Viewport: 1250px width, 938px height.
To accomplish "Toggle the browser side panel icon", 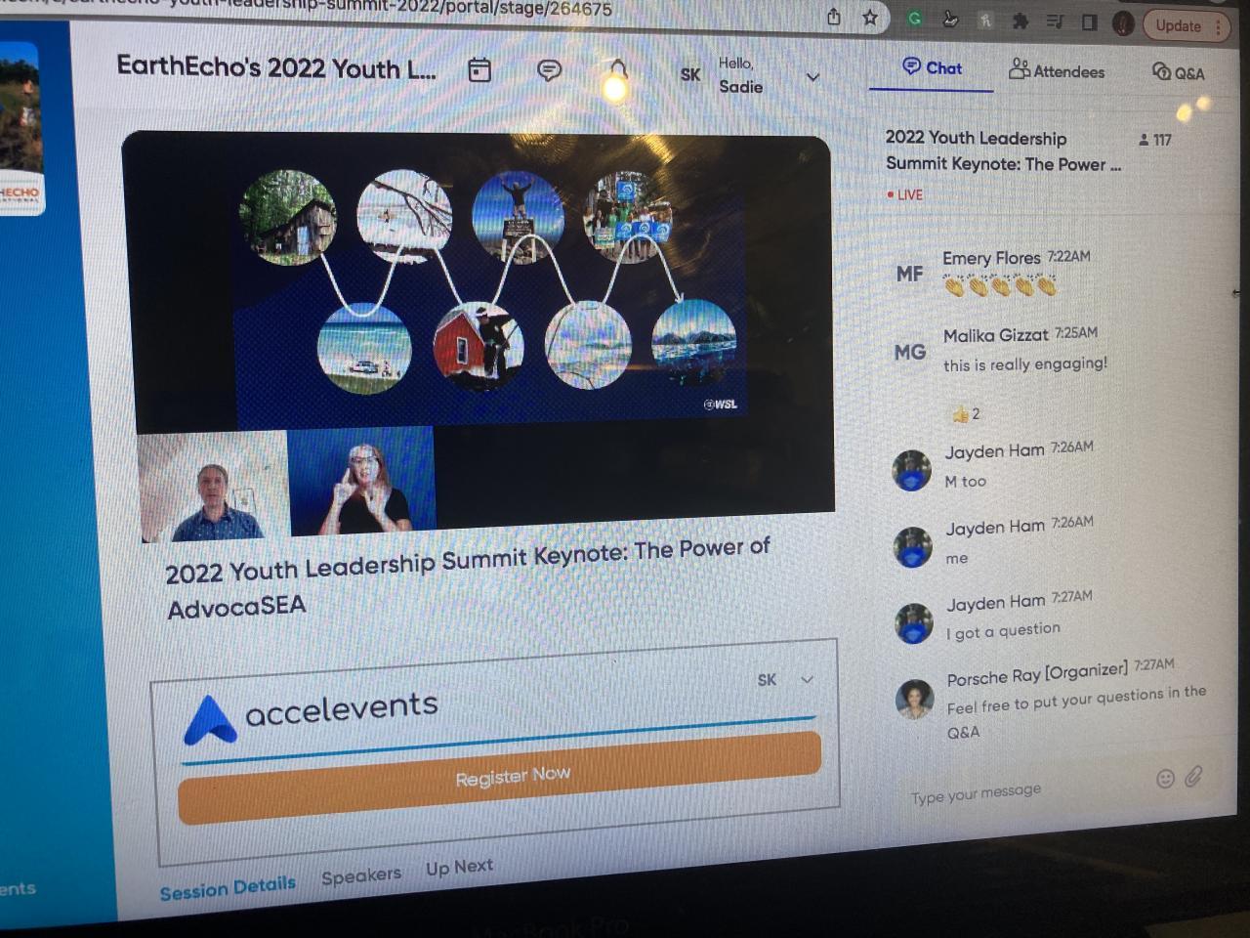I will tap(1089, 22).
